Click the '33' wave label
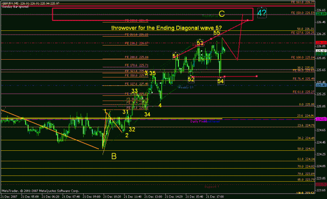 tap(134, 91)
